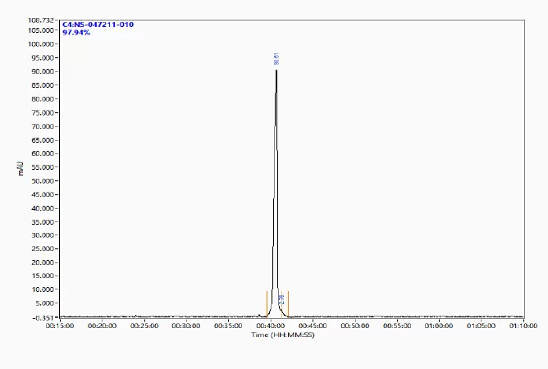Select the 97.94% purity label
The width and height of the screenshot is (548, 369).
click(x=76, y=33)
